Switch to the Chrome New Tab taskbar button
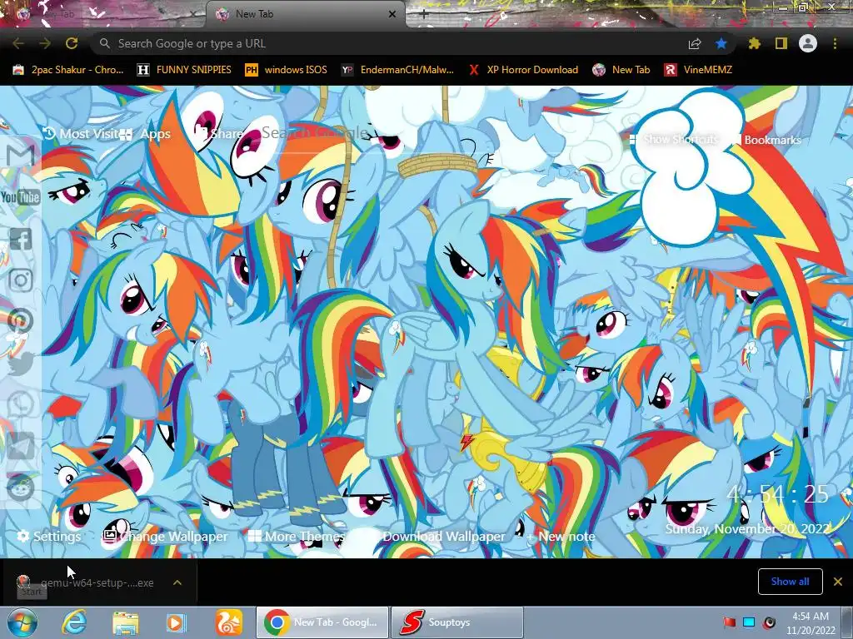853x639 pixels. (322, 622)
